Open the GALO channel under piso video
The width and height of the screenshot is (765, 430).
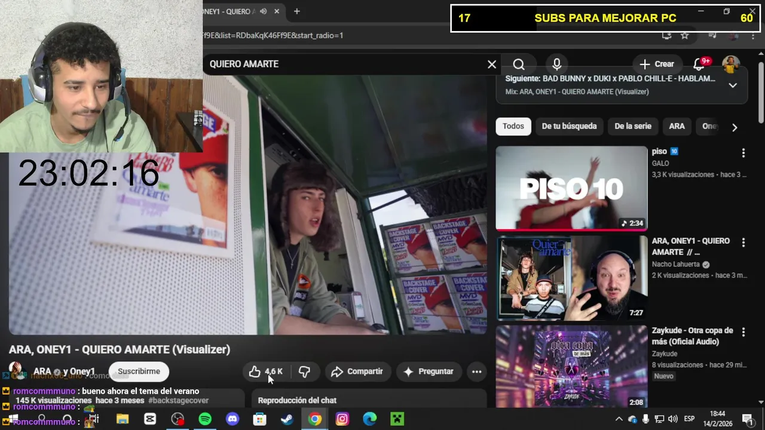coord(660,163)
